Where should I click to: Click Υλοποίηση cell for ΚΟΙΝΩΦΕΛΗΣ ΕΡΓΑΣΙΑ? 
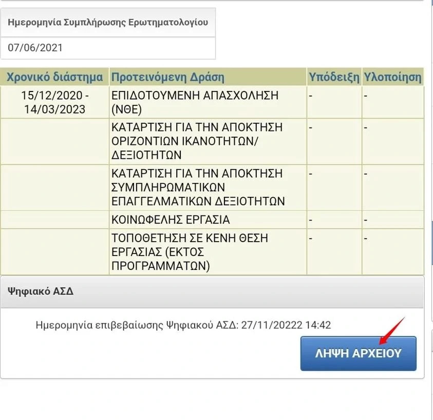click(392, 220)
